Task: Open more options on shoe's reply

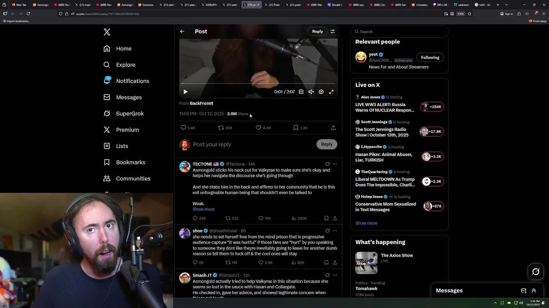Action: pos(335,231)
